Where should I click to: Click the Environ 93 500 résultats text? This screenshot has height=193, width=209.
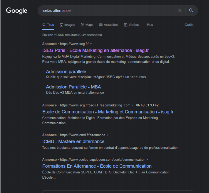72,35
